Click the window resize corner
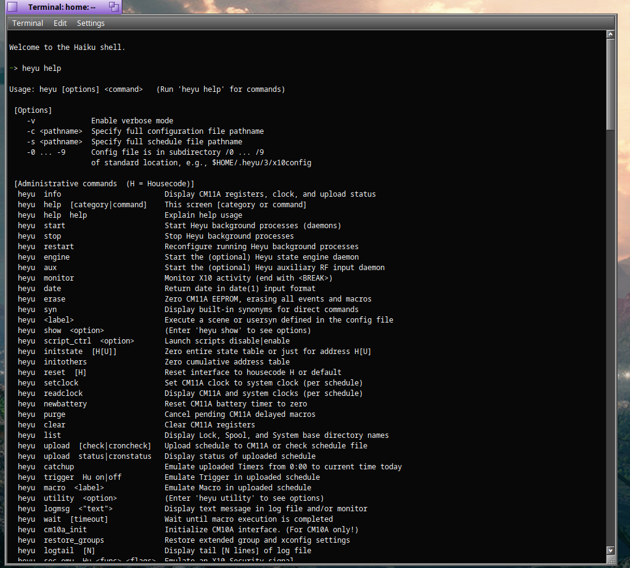Image resolution: width=630 pixels, height=568 pixels. (x=611, y=559)
